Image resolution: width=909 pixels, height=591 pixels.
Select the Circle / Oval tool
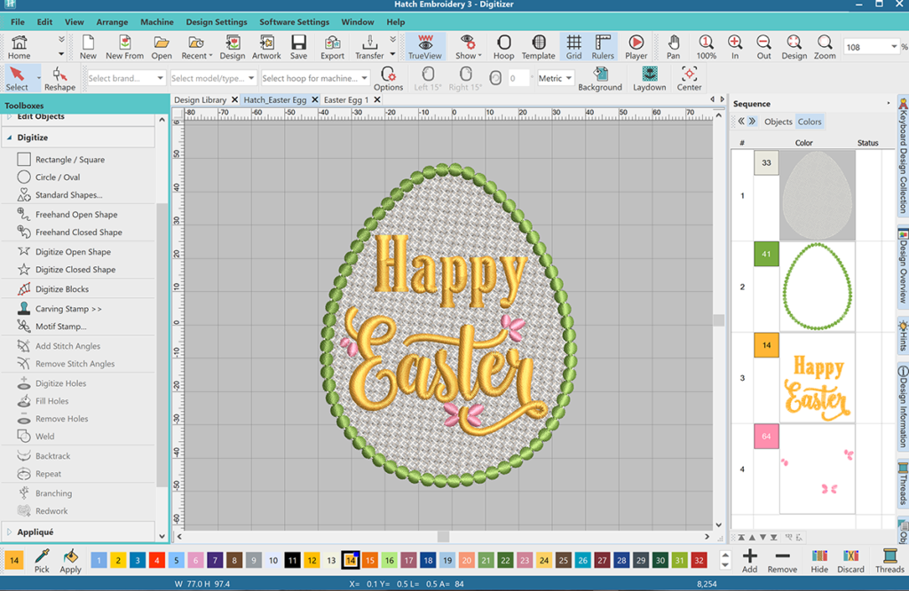58,177
